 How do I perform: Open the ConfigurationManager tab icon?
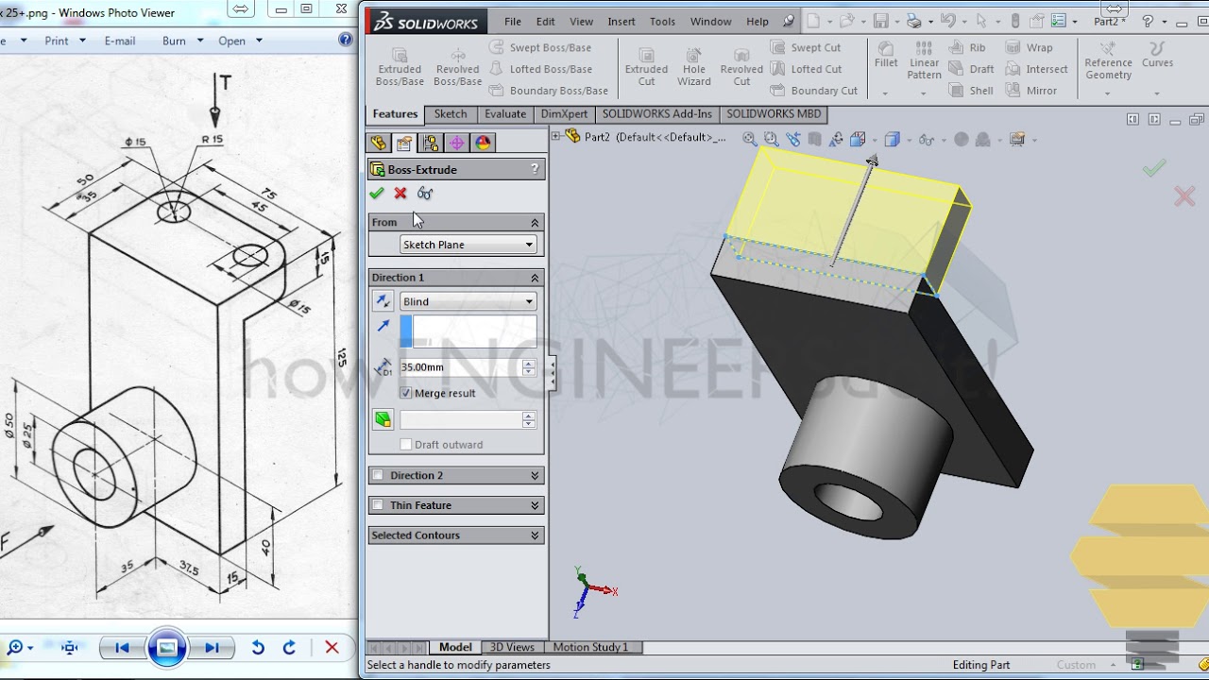coord(431,143)
